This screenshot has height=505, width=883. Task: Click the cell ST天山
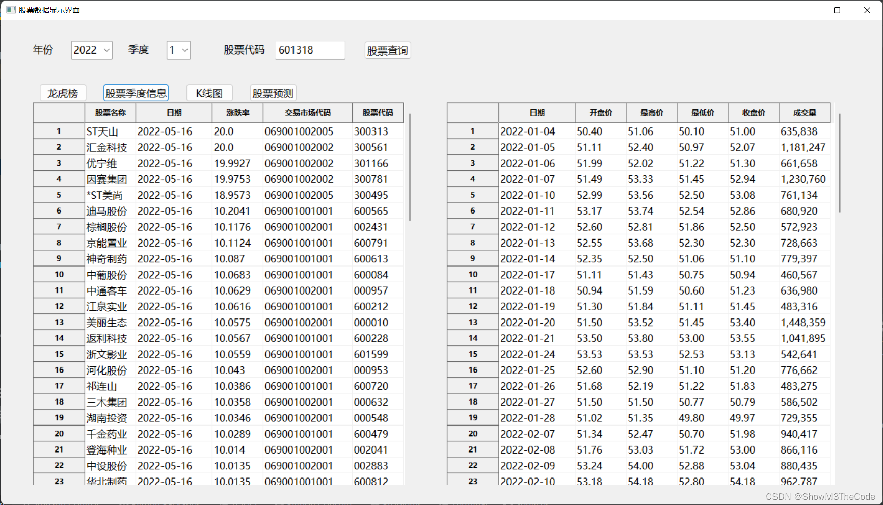point(110,131)
